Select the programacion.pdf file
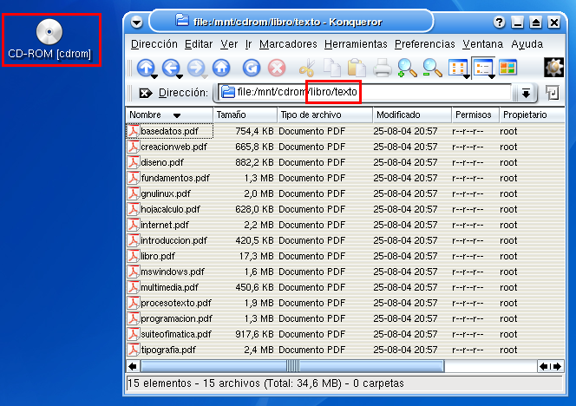Image resolution: width=576 pixels, height=406 pixels. click(176, 318)
